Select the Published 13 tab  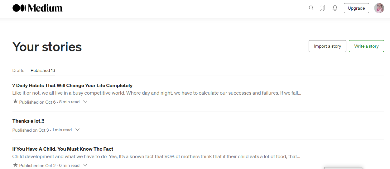click(x=43, y=70)
